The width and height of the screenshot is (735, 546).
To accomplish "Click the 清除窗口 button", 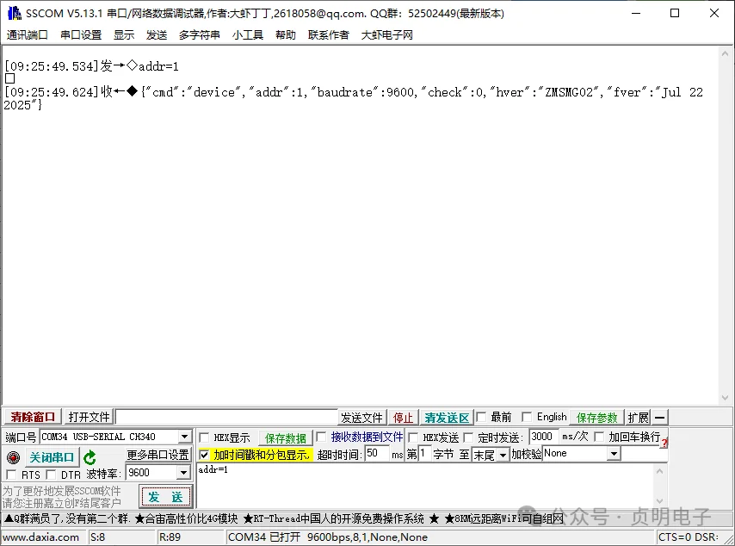I will [33, 417].
